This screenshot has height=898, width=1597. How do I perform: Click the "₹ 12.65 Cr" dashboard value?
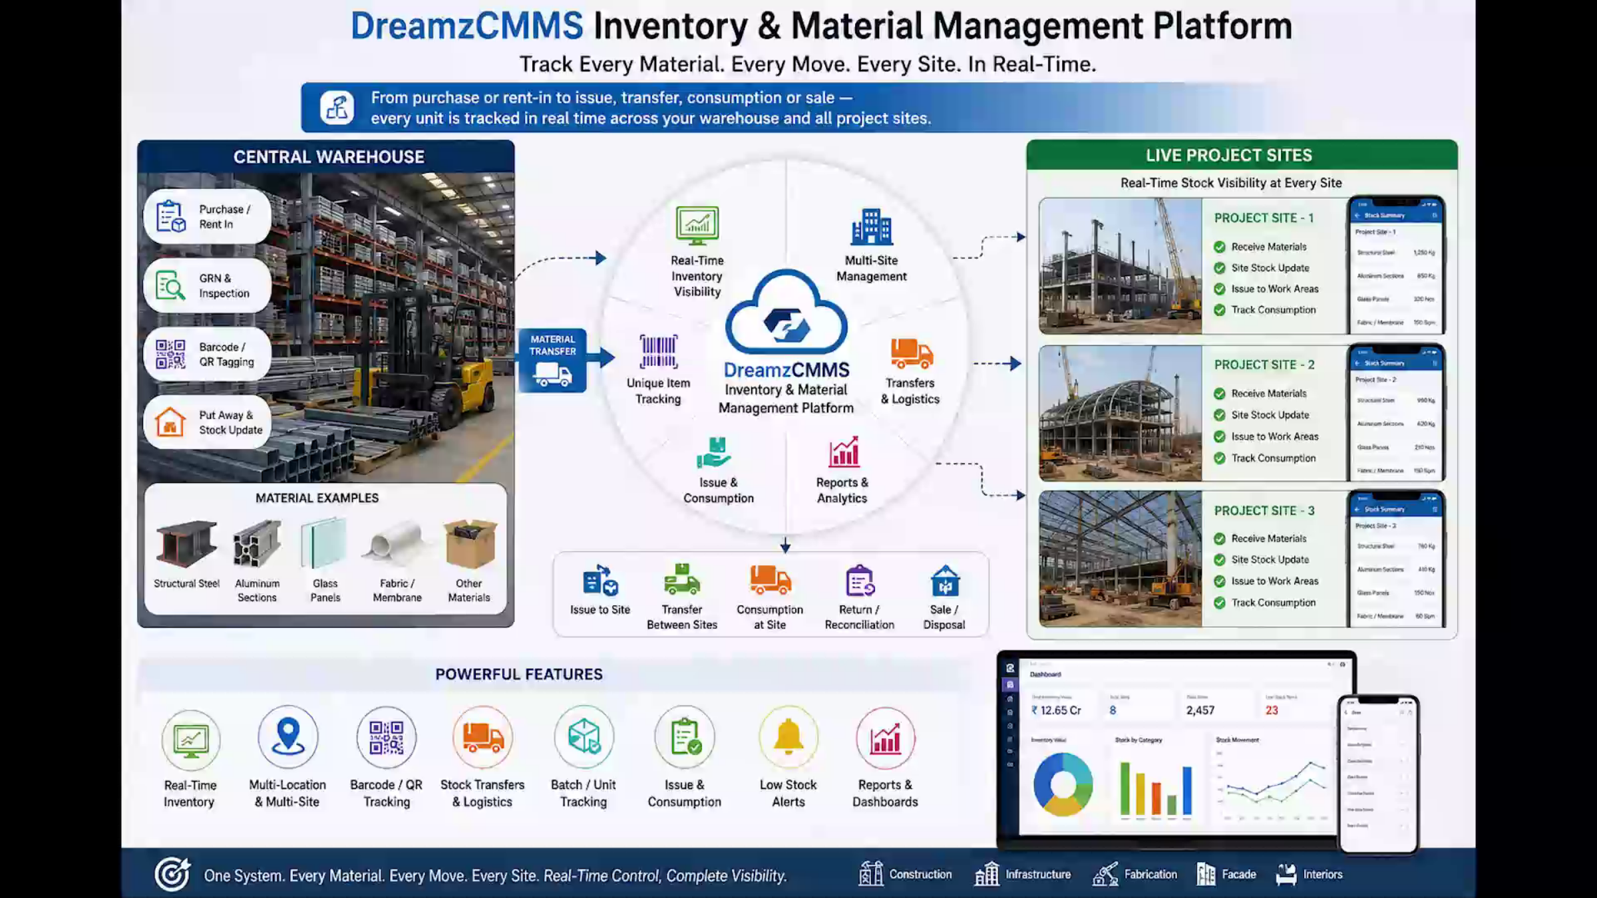1057,710
